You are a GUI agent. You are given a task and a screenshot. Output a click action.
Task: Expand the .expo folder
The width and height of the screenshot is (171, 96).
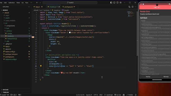(16, 15)
